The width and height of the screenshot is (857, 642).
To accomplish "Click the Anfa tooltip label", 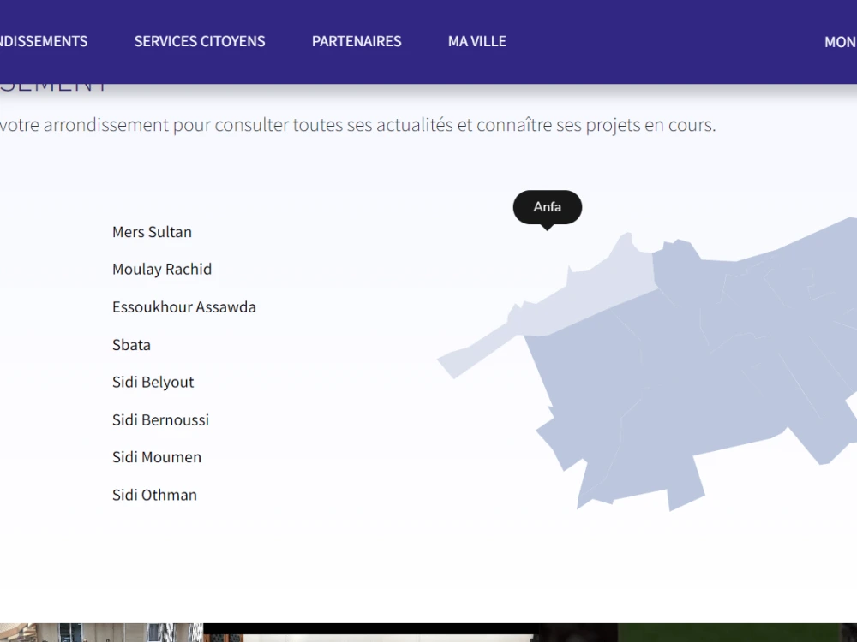I will tap(547, 207).
